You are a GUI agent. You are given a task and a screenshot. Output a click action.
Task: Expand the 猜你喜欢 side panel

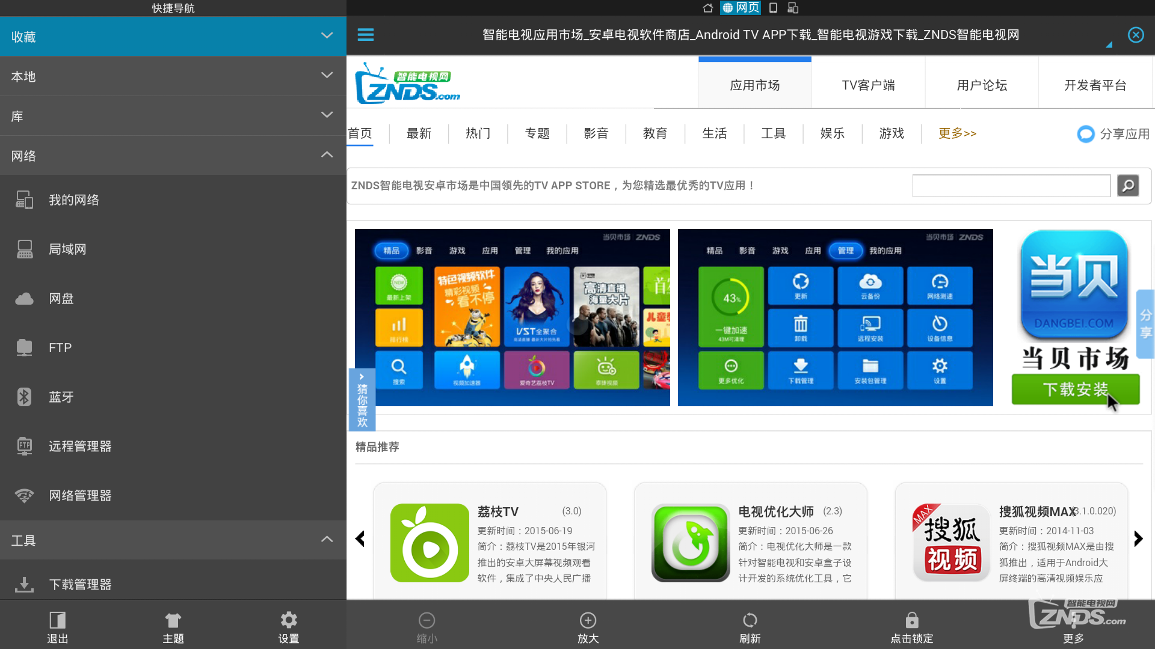pyautogui.click(x=362, y=400)
